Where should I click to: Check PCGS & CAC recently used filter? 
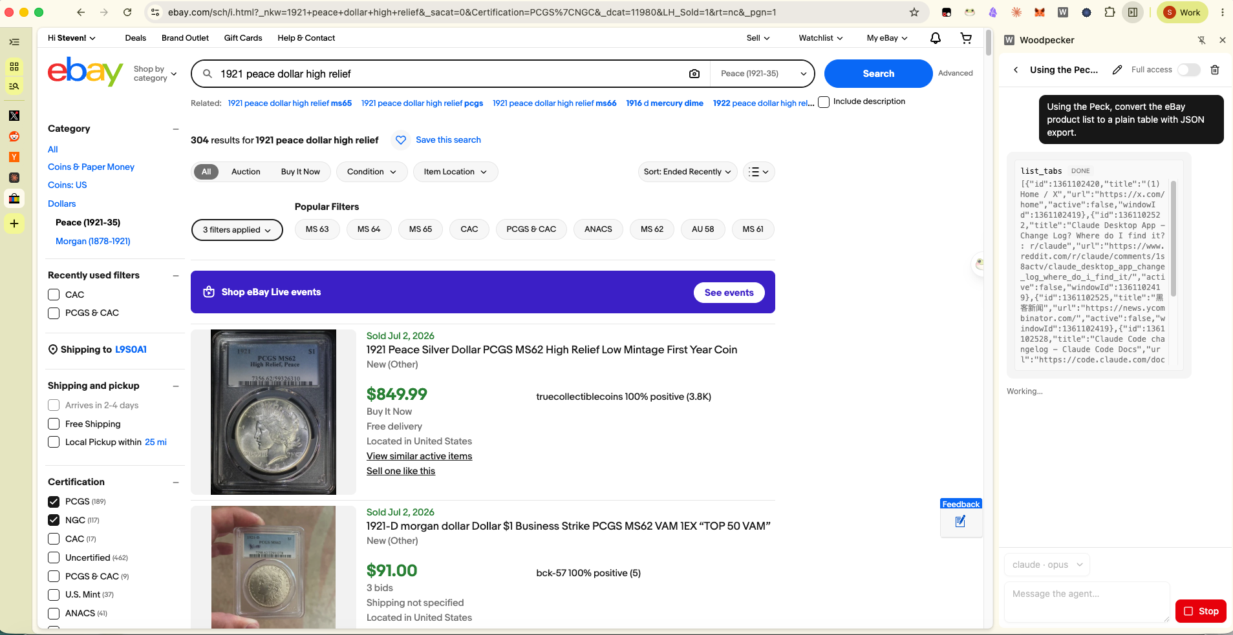pos(54,313)
